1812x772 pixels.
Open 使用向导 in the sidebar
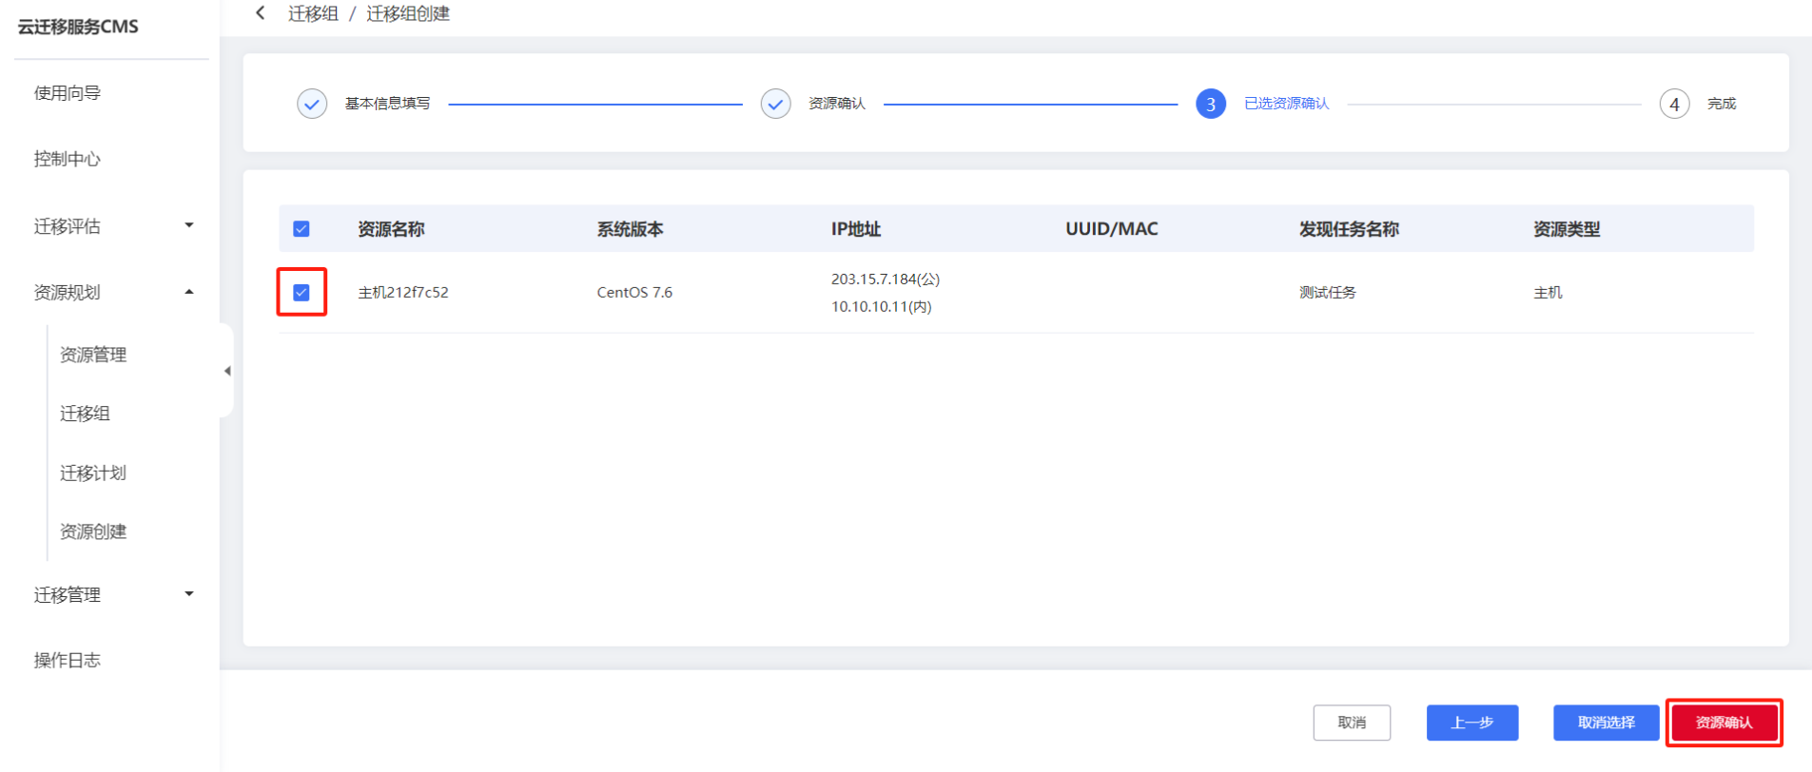[x=68, y=93]
